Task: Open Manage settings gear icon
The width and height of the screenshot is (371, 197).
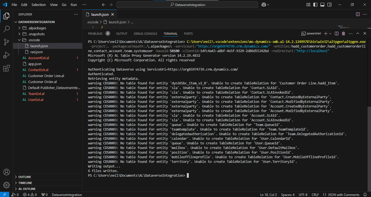Action: (7, 185)
